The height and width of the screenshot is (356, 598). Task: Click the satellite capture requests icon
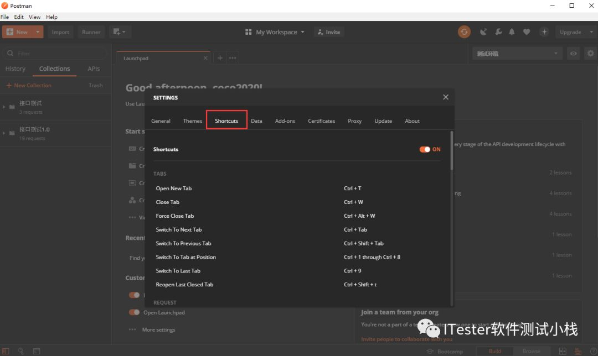(x=483, y=32)
